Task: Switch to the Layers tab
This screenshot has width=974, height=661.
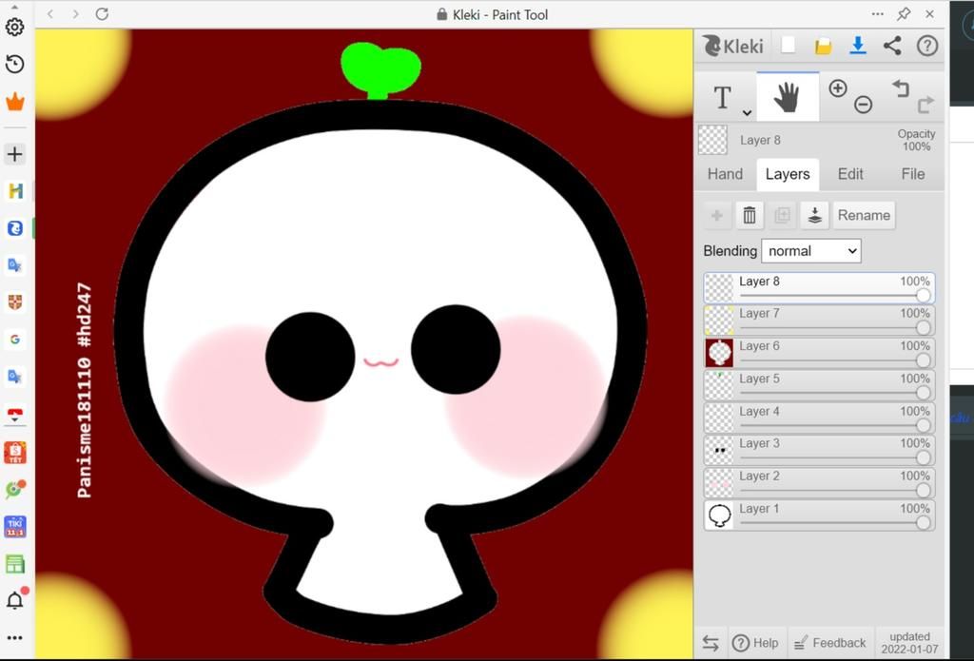Action: pos(788,174)
